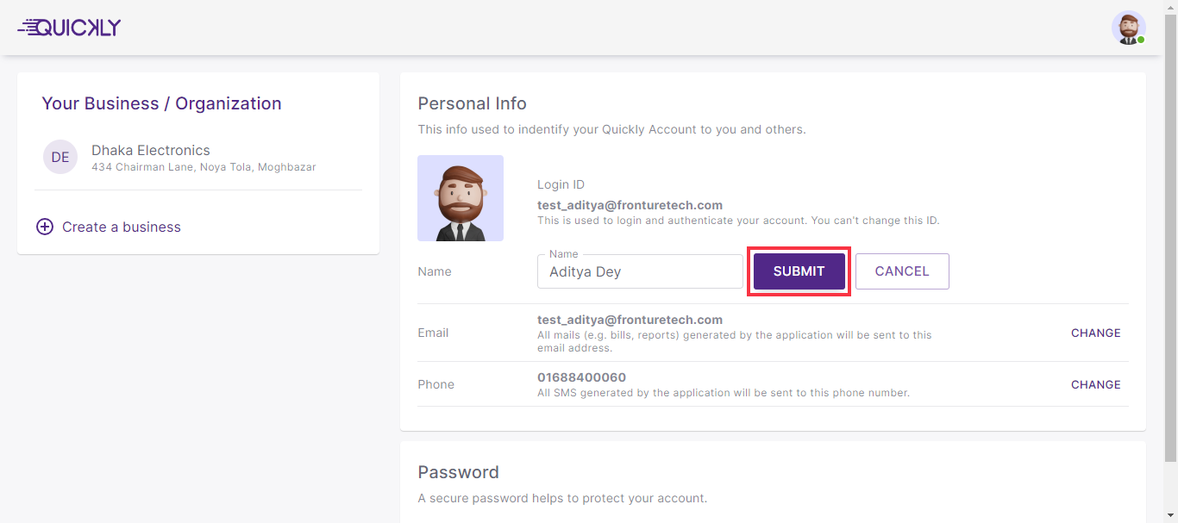Click the Your Business / Organization heading
This screenshot has height=523, width=1178.
(161, 103)
